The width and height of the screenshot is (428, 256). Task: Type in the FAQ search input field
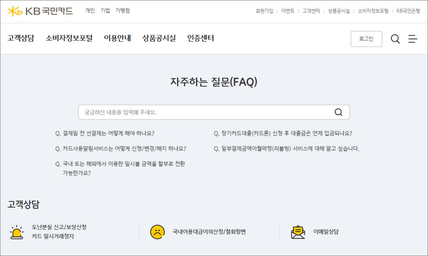coord(205,112)
